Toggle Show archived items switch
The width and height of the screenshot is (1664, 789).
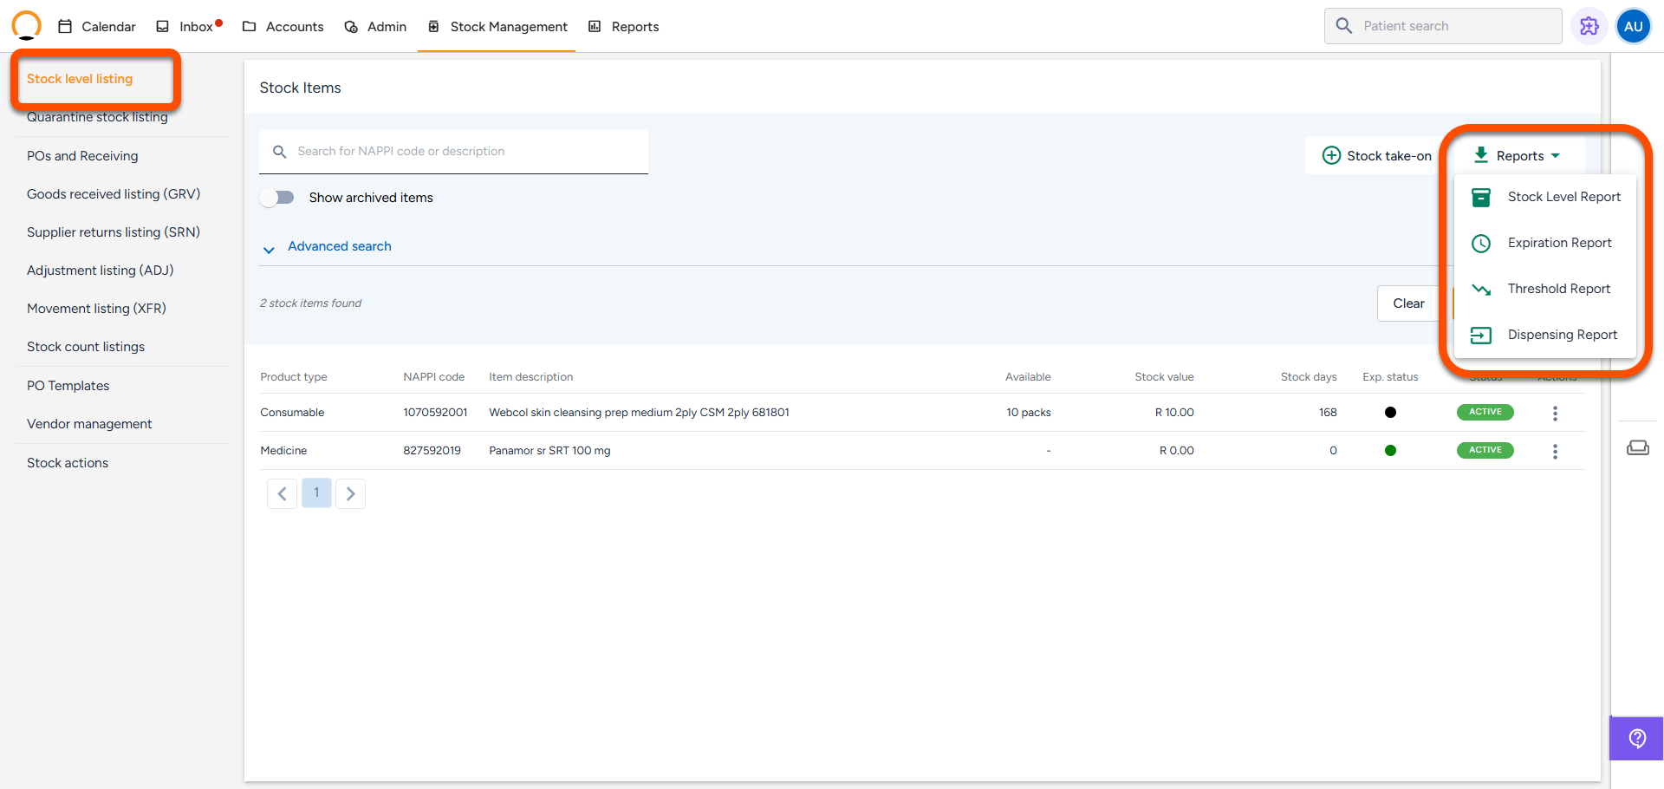tap(277, 198)
